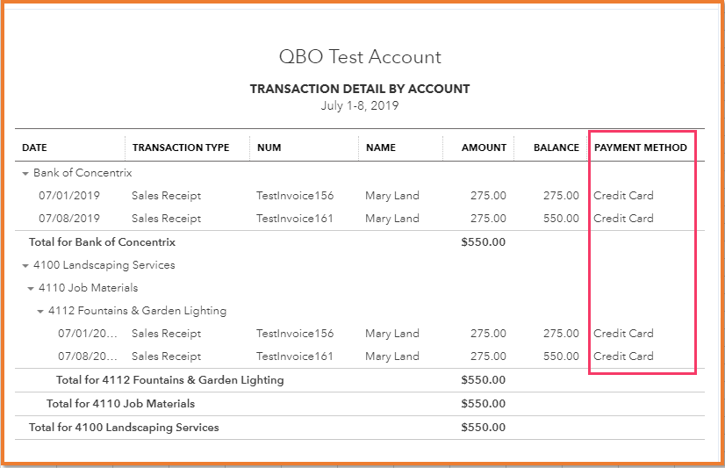Open TestInvoice161 under Bank of Concentrix

pos(295,219)
